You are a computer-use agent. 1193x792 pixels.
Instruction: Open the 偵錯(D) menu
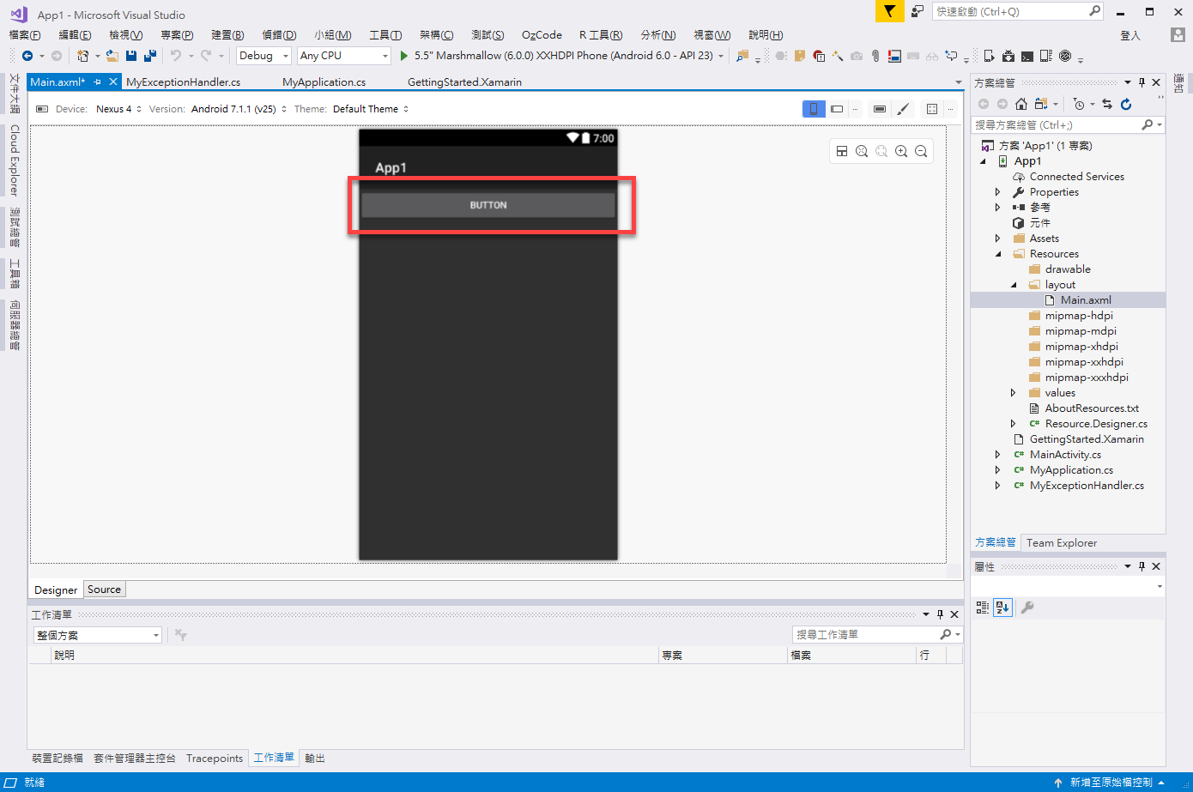point(279,35)
